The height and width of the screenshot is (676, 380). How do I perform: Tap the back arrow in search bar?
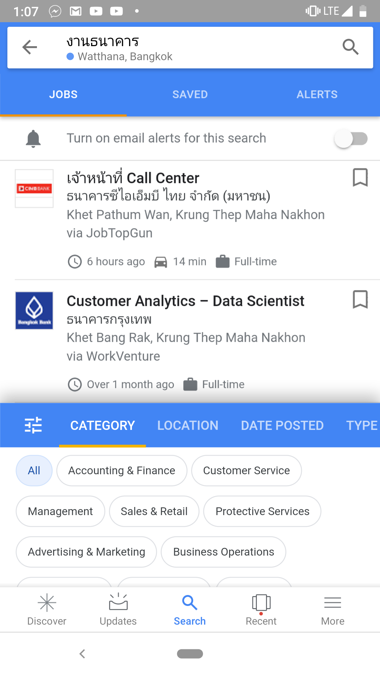[30, 47]
